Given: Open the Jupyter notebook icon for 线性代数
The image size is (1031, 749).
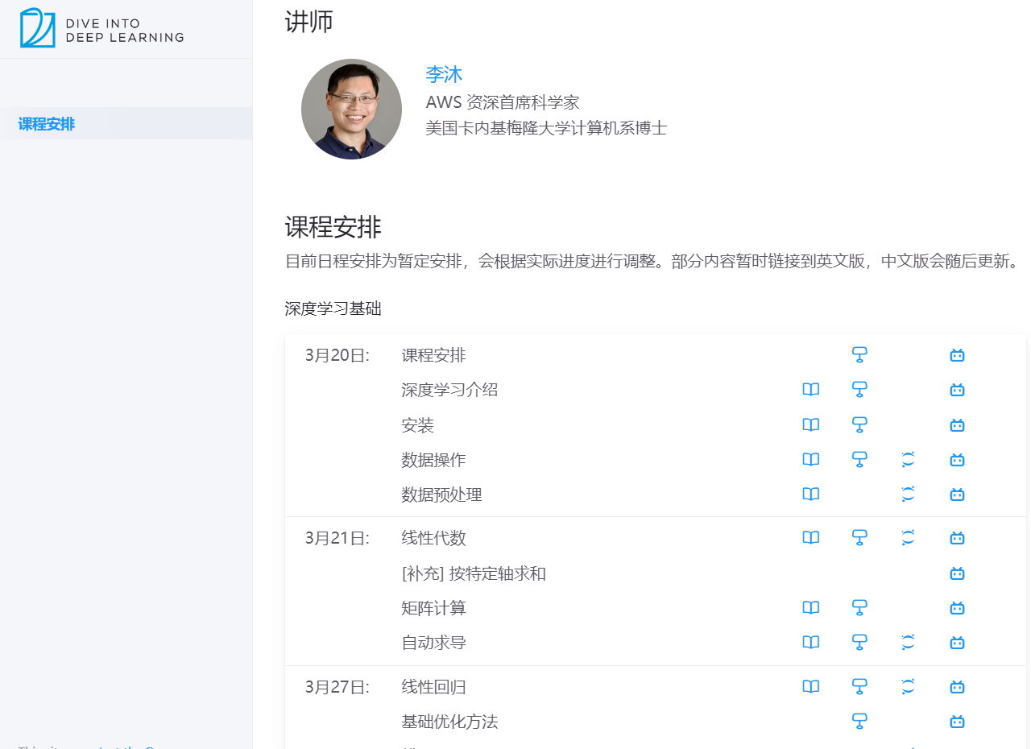Looking at the screenshot, I should [x=908, y=537].
